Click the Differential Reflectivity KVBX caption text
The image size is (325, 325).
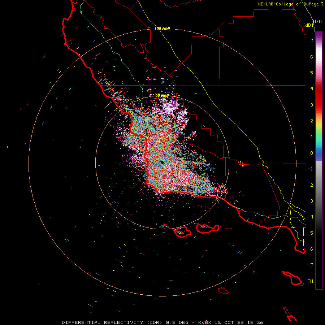162,322
